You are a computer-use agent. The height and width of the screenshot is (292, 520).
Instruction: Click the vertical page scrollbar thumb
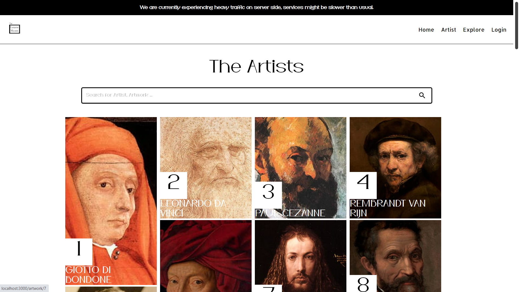(516, 25)
